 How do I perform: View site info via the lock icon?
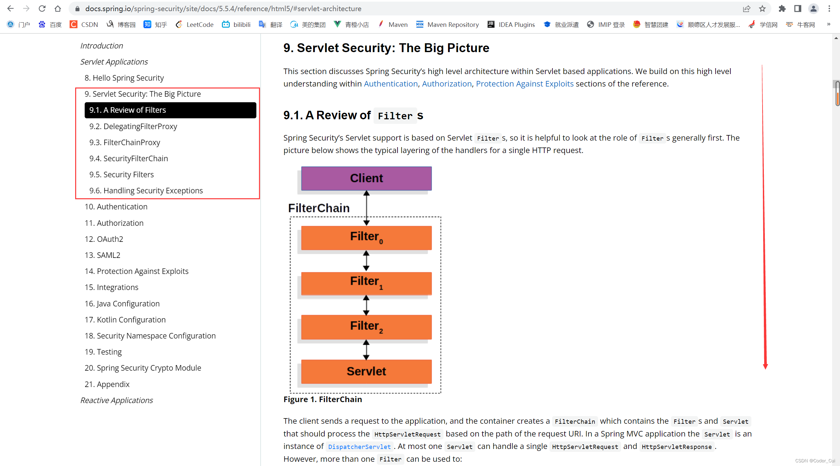point(77,9)
